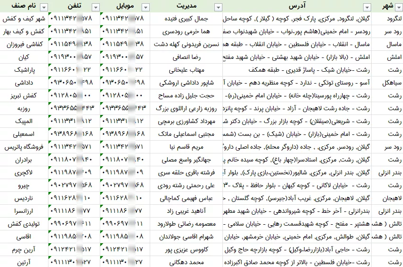Click cell کفش تبریز

[x=24, y=95]
